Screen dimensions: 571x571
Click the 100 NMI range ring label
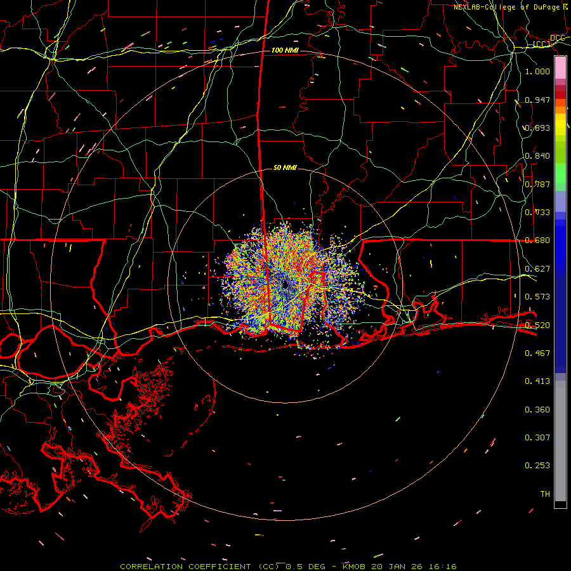click(285, 50)
